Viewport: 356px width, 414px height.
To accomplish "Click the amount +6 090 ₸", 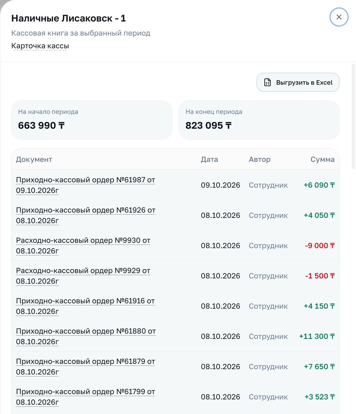I will [319, 185].
